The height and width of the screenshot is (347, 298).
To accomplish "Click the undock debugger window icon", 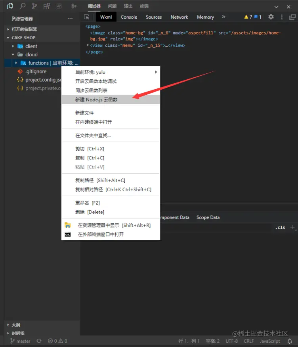I will coord(292,17).
